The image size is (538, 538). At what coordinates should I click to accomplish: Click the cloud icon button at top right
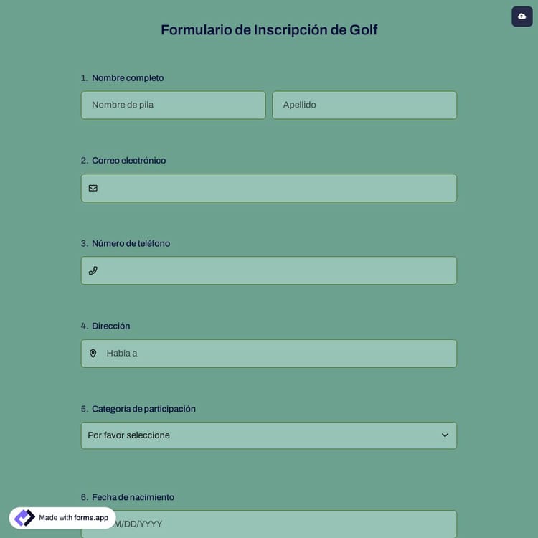[522, 16]
